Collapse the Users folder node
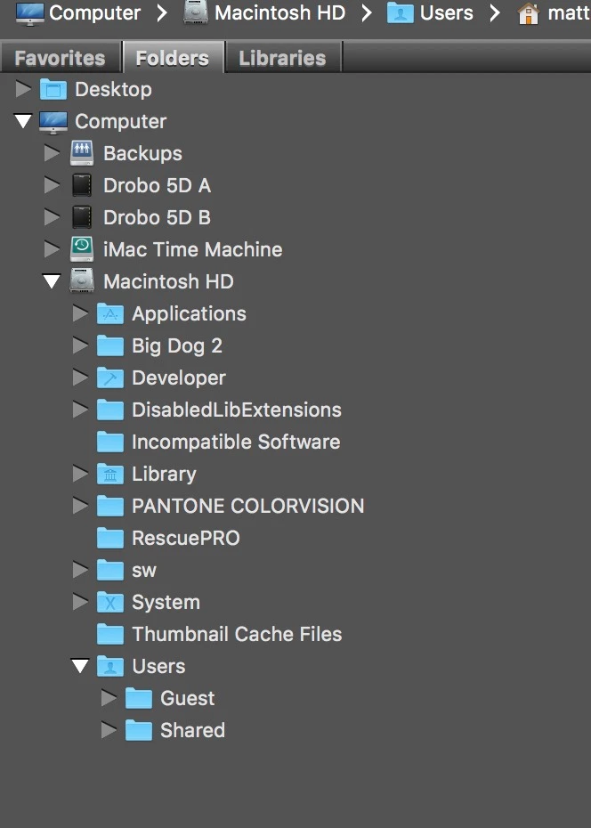591x828 pixels. coord(80,666)
